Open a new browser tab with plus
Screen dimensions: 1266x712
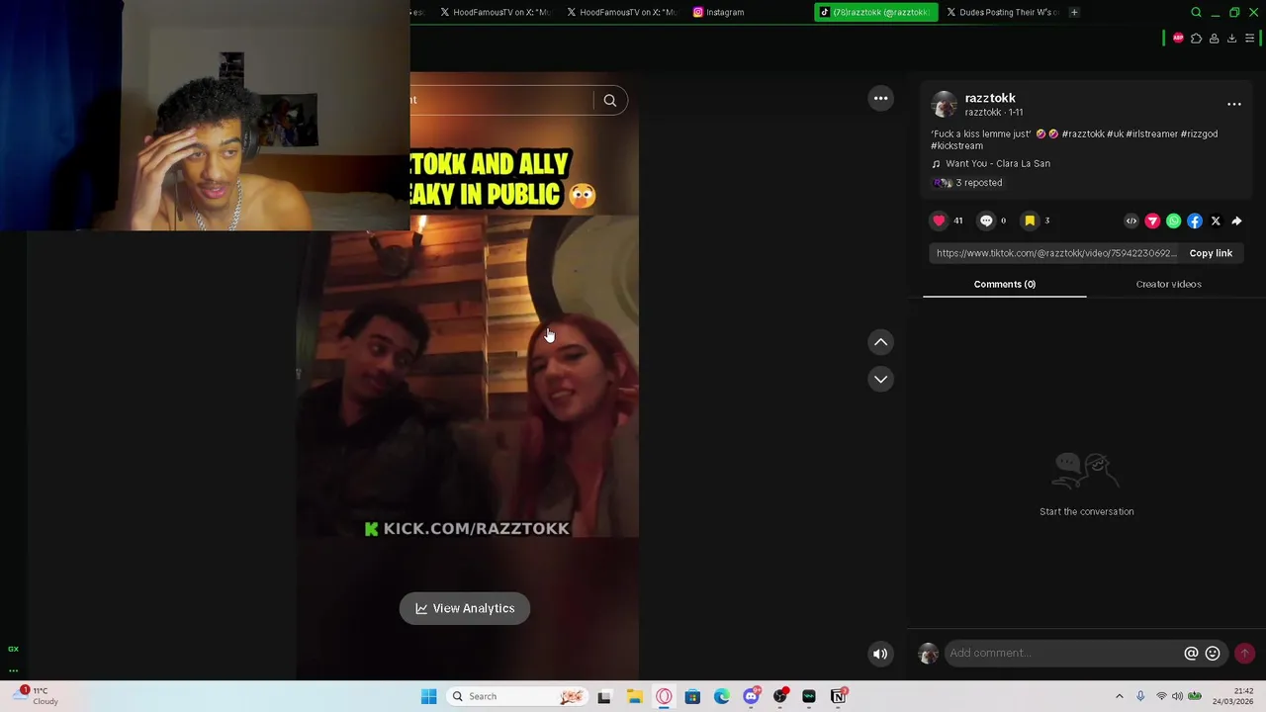point(1074,12)
